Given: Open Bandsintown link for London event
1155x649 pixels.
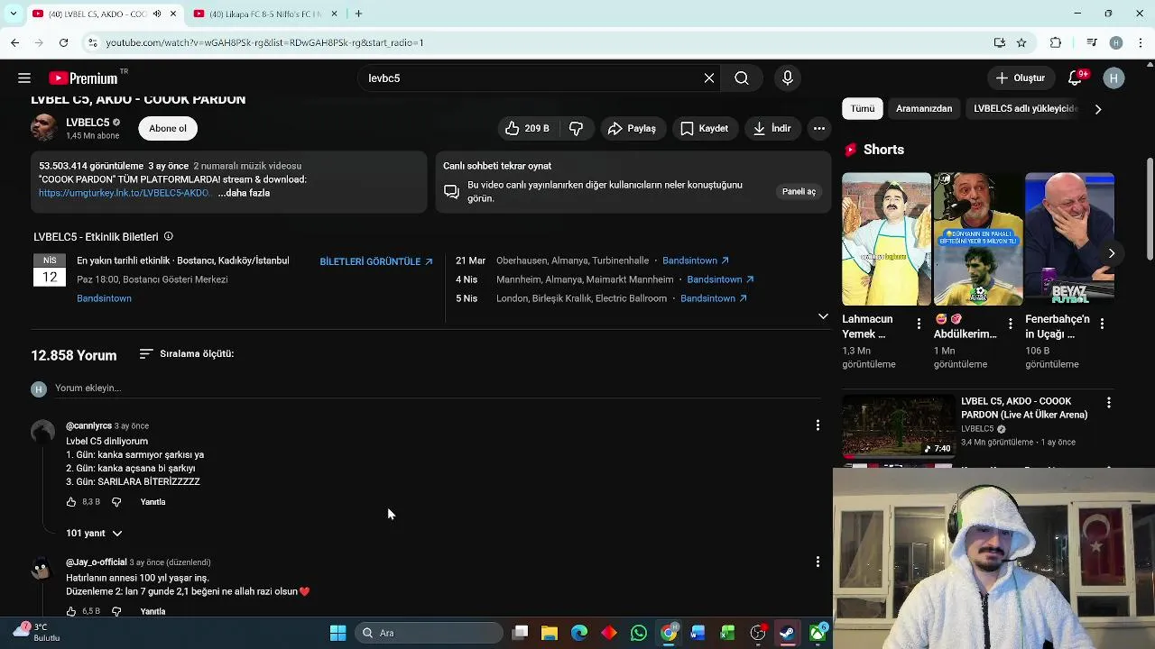Looking at the screenshot, I should tap(714, 299).
